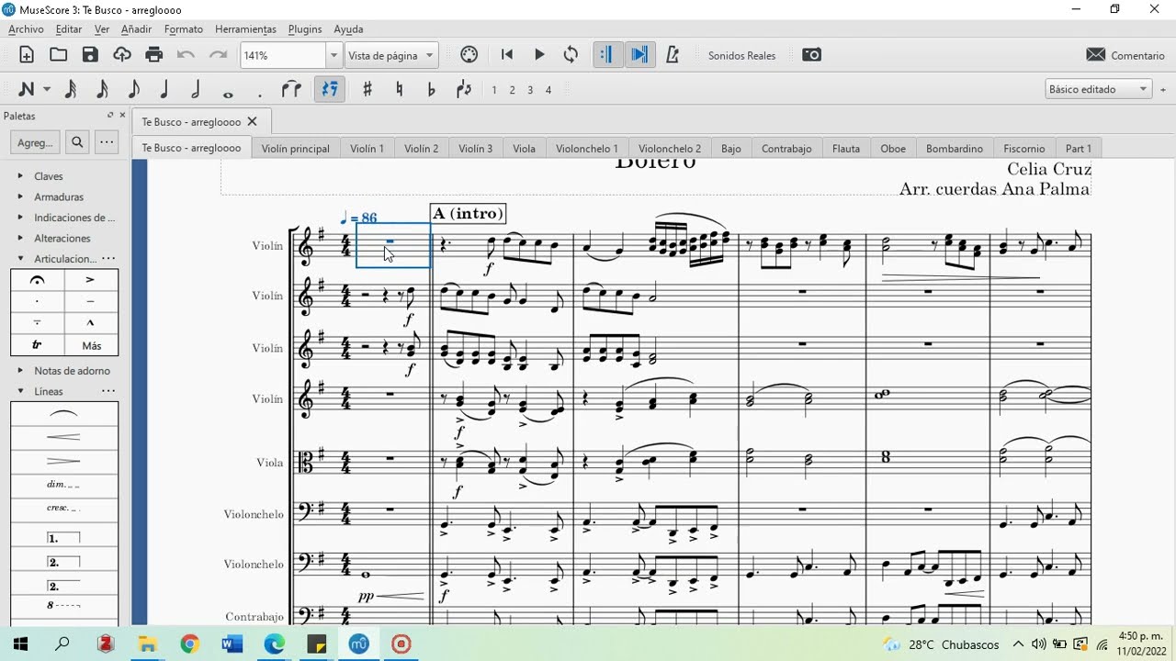Apply the fermata from Articulaciones palette
Screen dimensions: 1176x661
point(38,280)
